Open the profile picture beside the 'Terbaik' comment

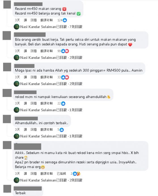click(7, 189)
